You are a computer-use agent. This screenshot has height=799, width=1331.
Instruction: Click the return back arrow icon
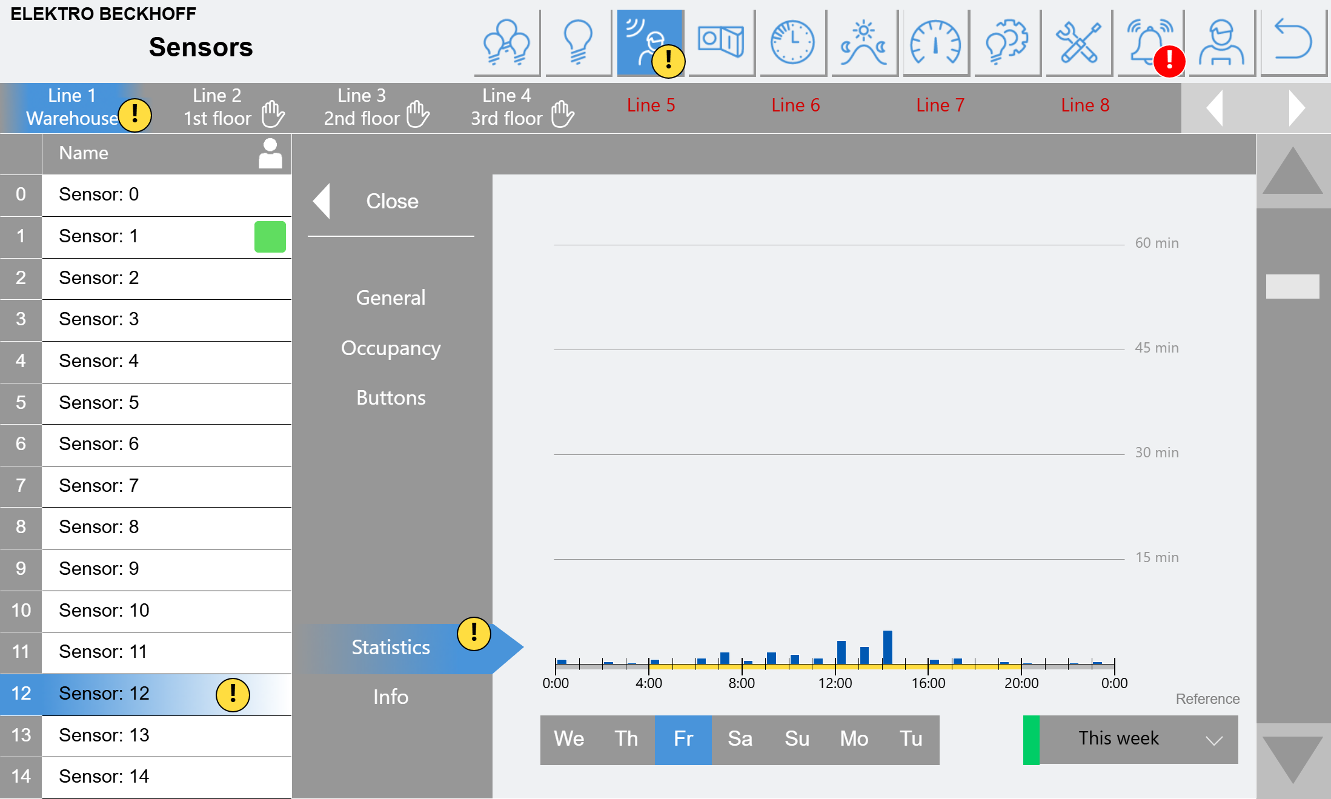point(1293,42)
